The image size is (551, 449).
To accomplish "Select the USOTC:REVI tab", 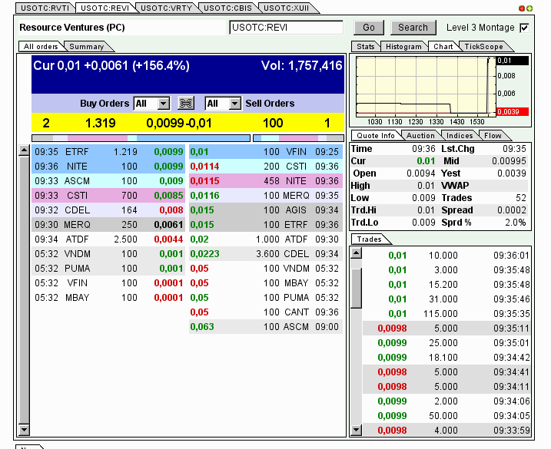I will tap(105, 8).
